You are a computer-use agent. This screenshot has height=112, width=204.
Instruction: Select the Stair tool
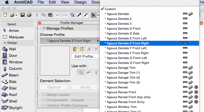pos(12,88)
